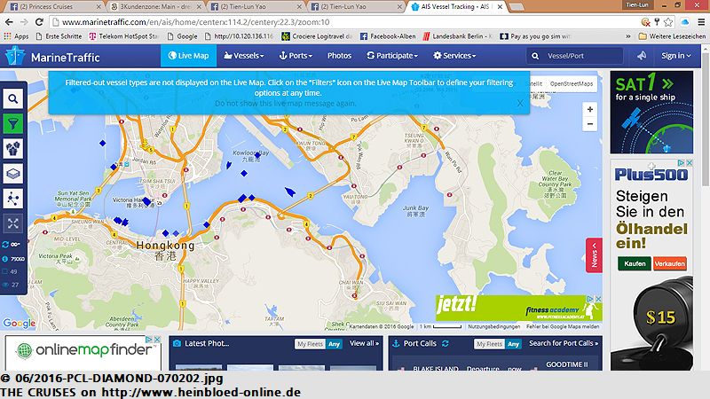Switch to the Princess Cruises browser tab

[x=54, y=7]
